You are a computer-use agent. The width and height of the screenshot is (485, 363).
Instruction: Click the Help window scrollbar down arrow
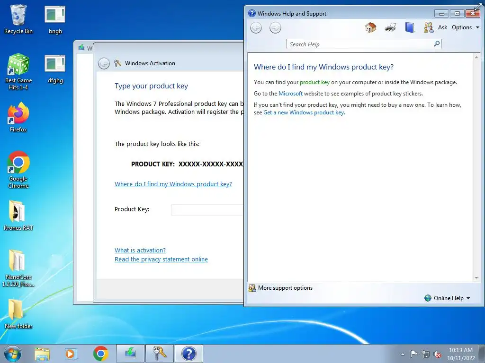pyautogui.click(x=476, y=278)
